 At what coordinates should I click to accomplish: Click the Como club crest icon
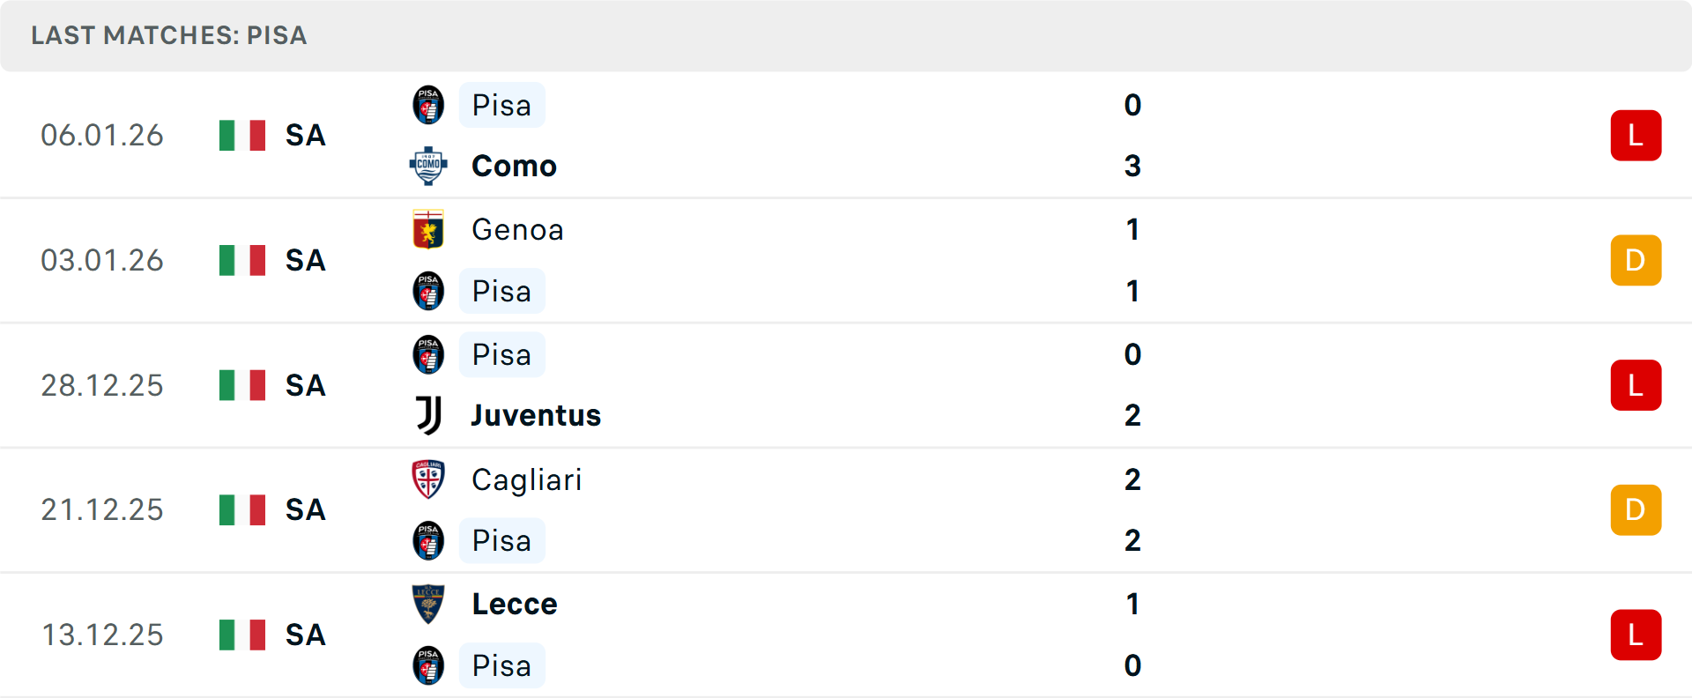tap(428, 166)
